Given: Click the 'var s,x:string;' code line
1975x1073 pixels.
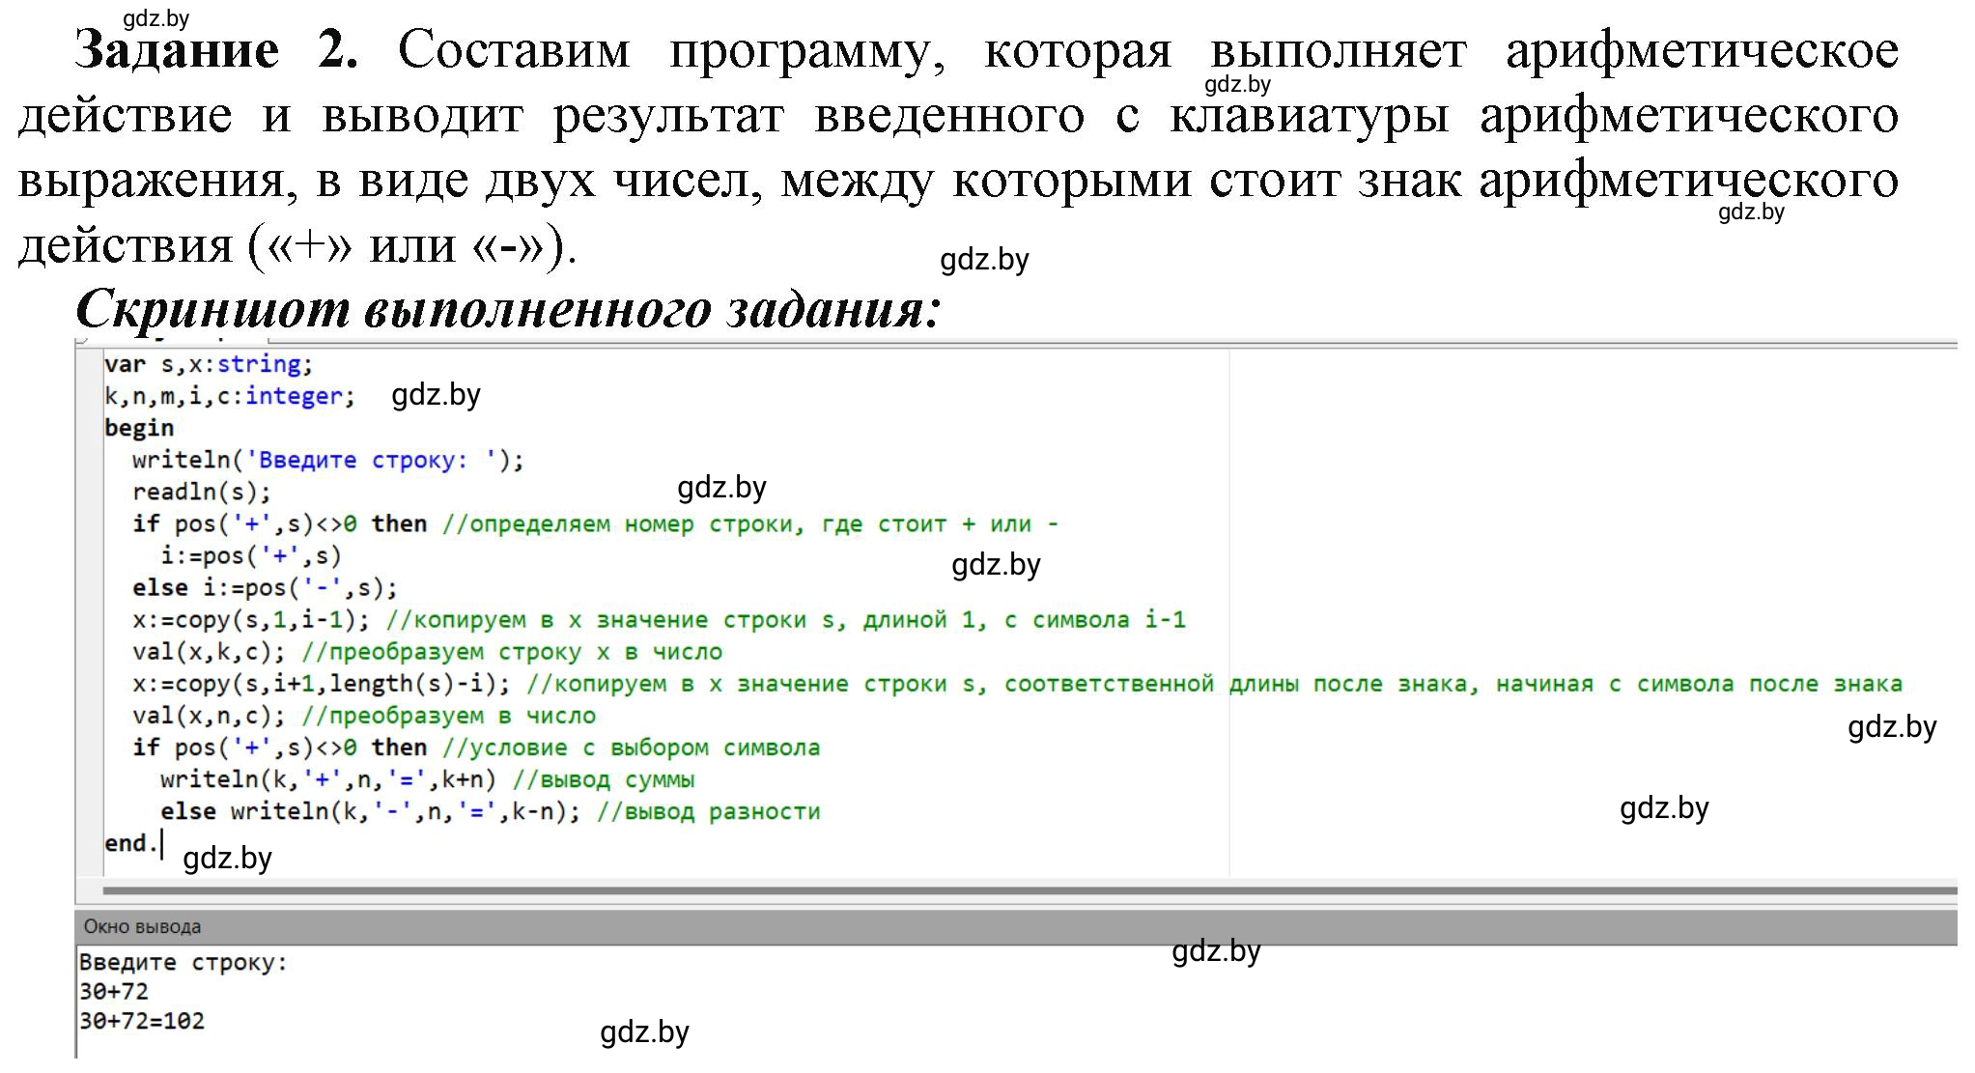Looking at the screenshot, I should coord(209,364).
